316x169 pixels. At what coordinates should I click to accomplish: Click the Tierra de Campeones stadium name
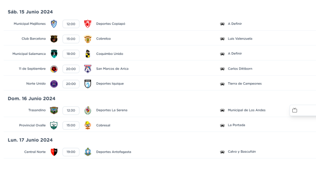[245, 84]
